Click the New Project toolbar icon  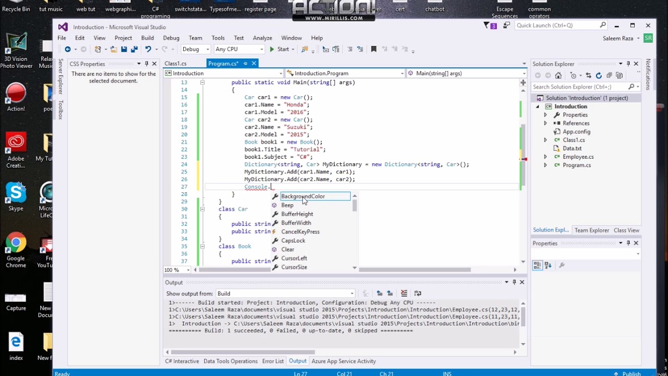point(98,49)
